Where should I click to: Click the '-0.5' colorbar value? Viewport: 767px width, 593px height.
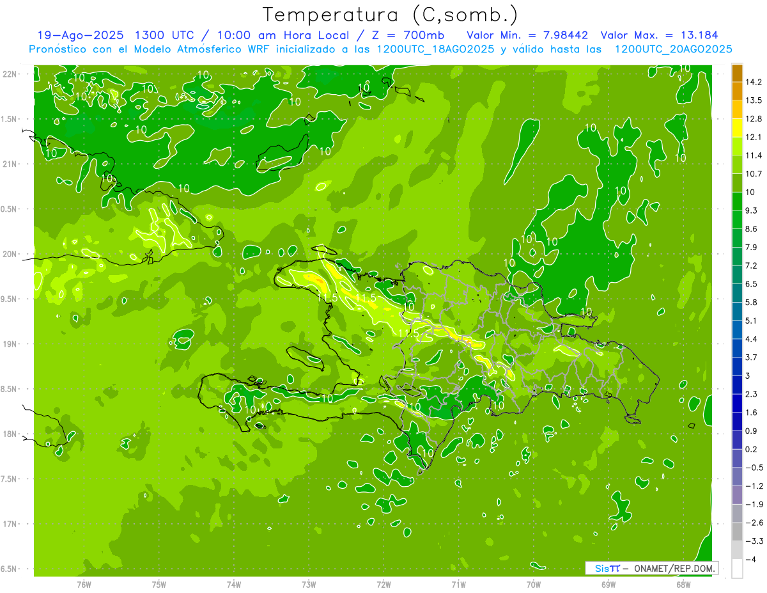pos(754,468)
